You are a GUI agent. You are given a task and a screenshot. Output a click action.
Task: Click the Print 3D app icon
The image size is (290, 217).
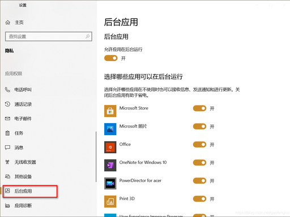110,201
